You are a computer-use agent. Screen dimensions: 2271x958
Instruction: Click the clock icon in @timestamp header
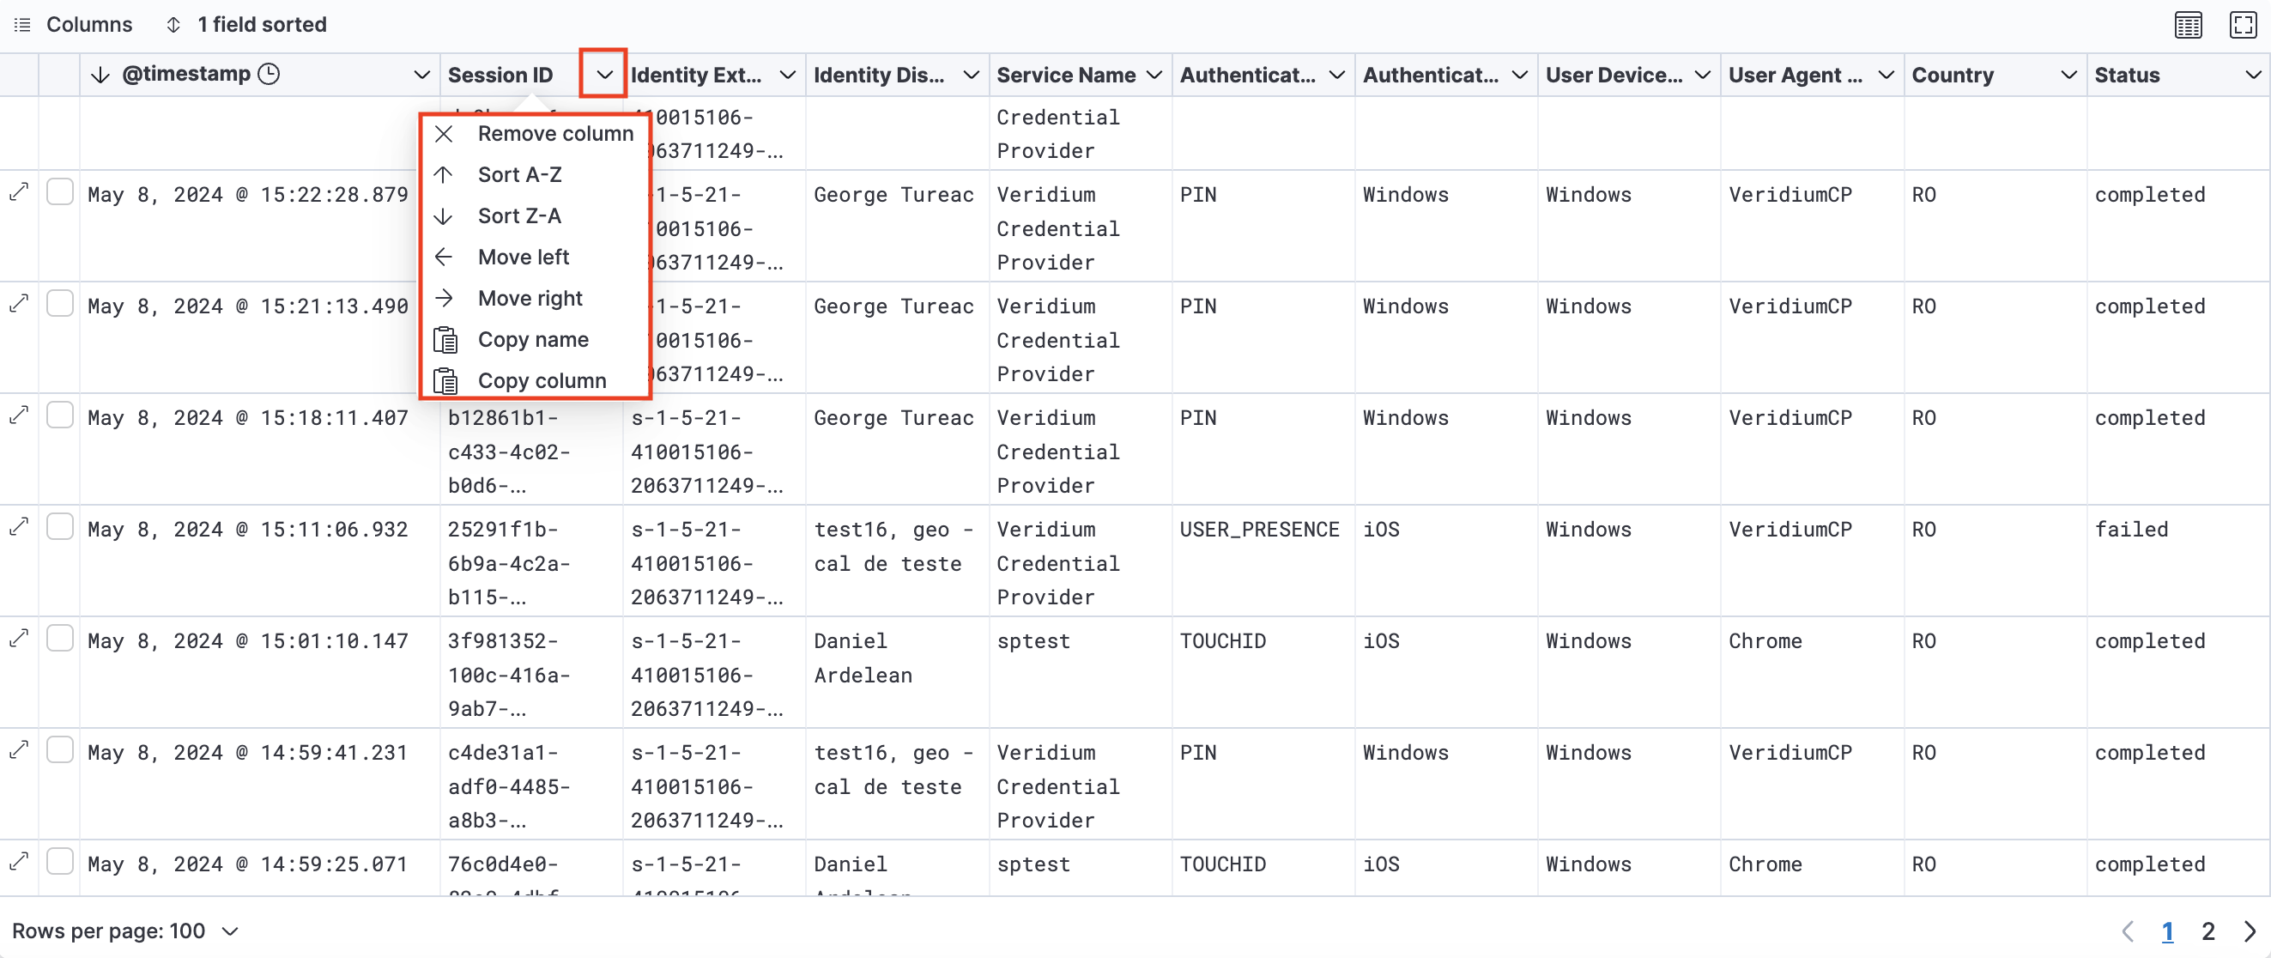click(x=269, y=74)
